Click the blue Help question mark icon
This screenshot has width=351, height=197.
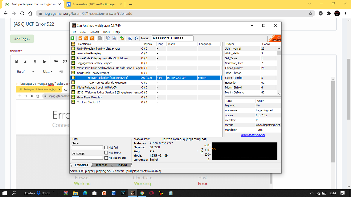click(130, 38)
